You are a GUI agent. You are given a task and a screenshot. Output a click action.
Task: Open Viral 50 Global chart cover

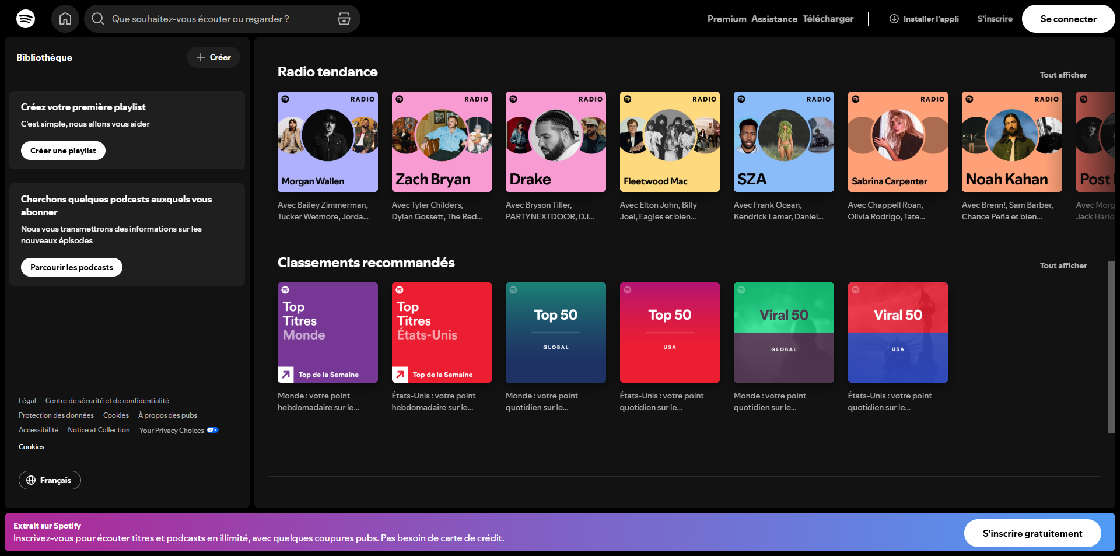pos(784,333)
